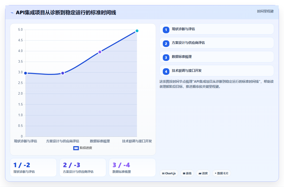Click the title API集成项目从诊断到稳定运行的标准时间线
Screen dimensions: 284x187
[x=66, y=13]
